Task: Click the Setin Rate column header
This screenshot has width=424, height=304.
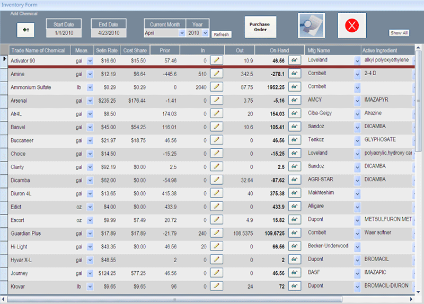Action: [x=107, y=50]
